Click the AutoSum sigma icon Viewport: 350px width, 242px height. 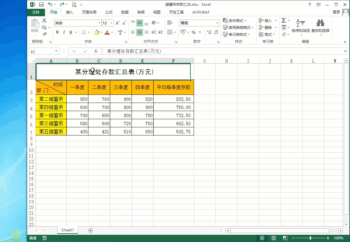tap(284, 20)
